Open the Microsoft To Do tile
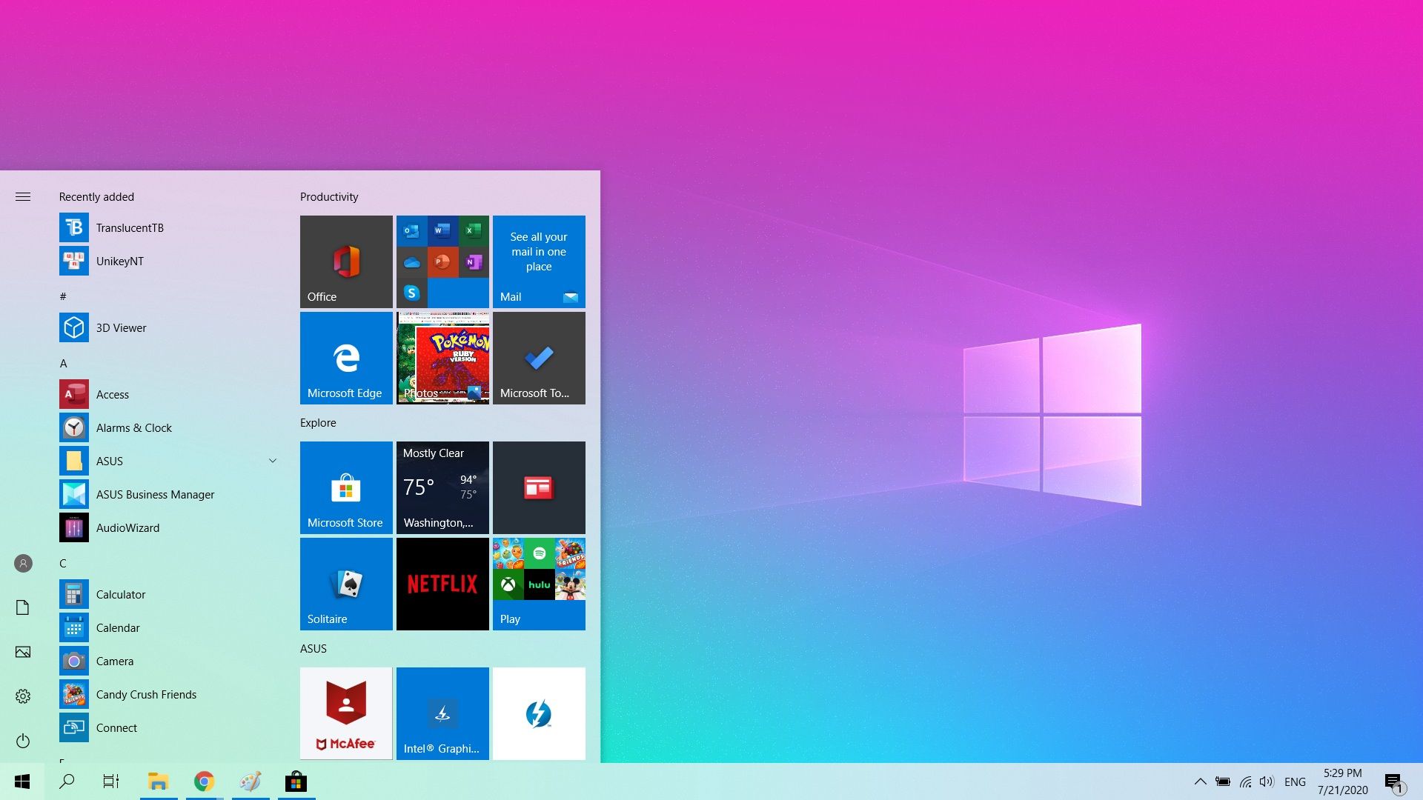Viewport: 1423px width, 800px height. pos(539,358)
